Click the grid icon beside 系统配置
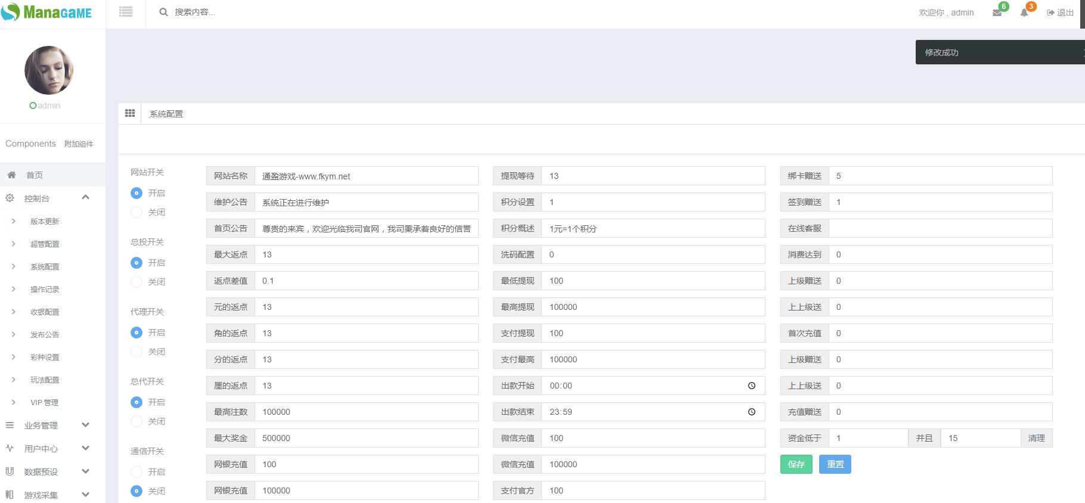The height and width of the screenshot is (503, 1085). tap(130, 113)
